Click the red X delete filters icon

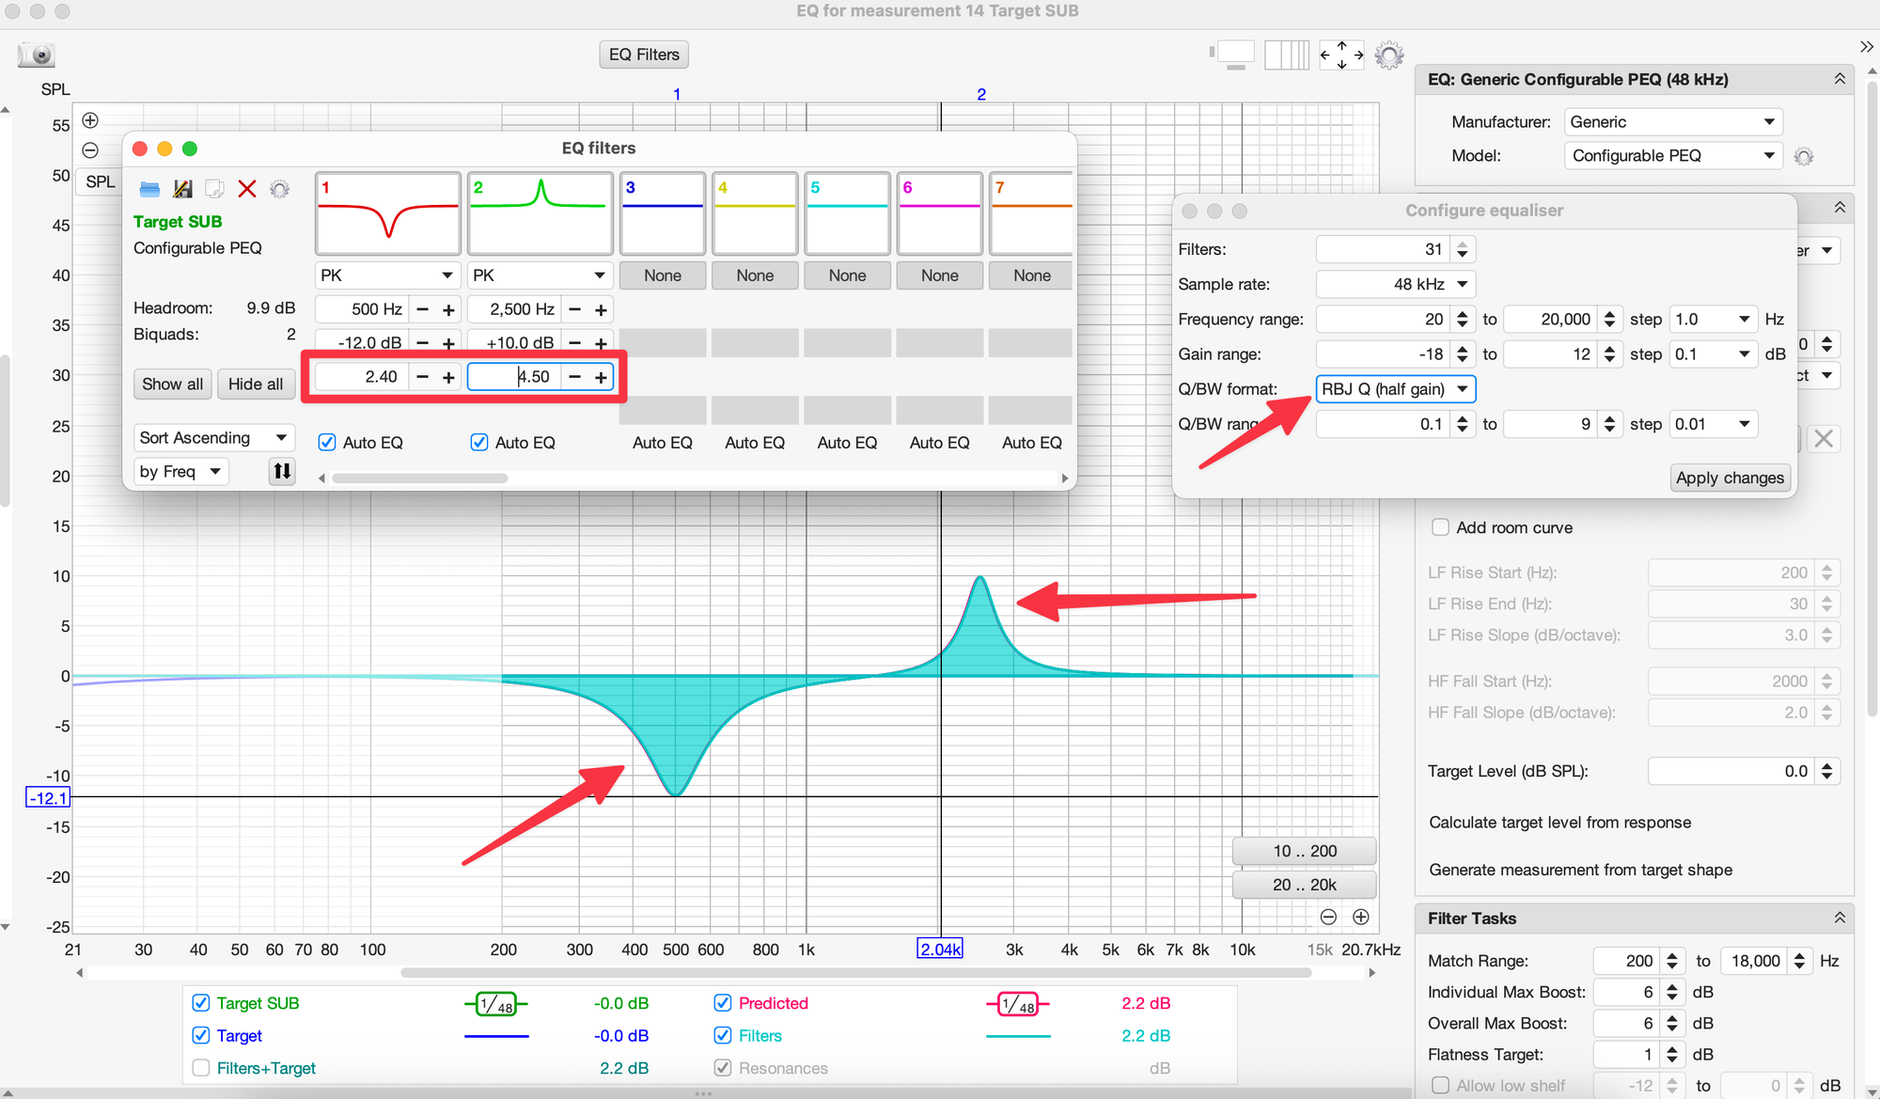(247, 189)
